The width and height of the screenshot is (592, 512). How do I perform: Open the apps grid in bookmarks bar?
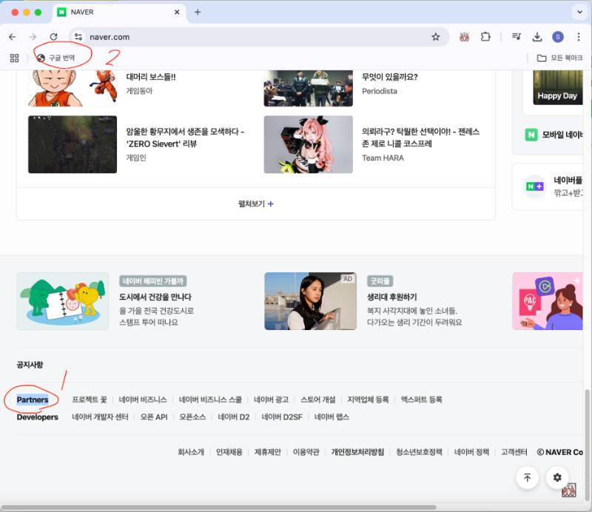click(x=14, y=58)
